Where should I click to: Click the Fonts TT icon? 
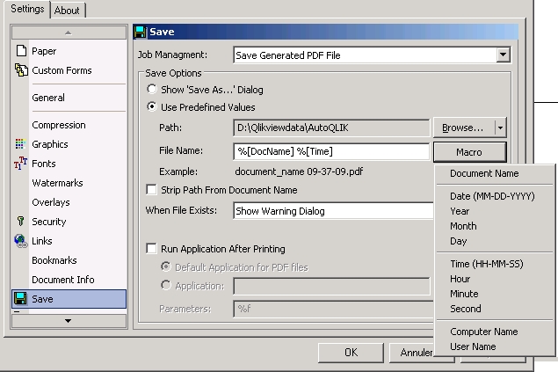[20, 163]
